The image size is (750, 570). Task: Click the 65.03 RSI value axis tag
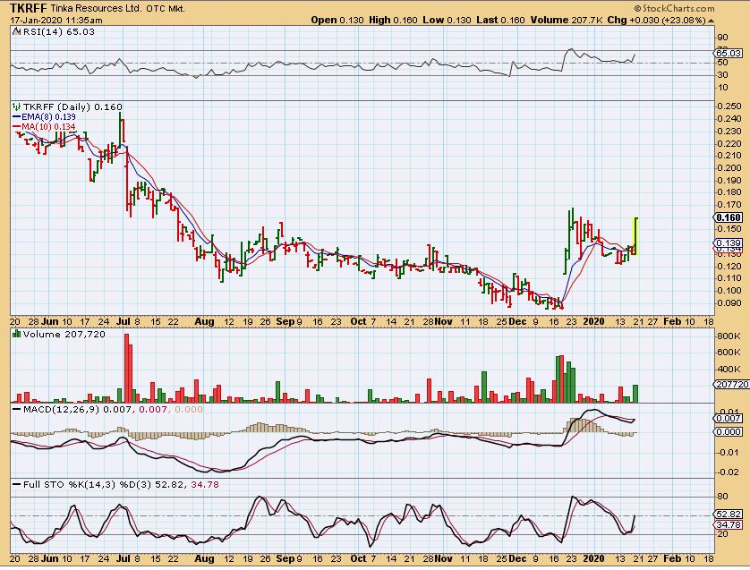[730, 54]
